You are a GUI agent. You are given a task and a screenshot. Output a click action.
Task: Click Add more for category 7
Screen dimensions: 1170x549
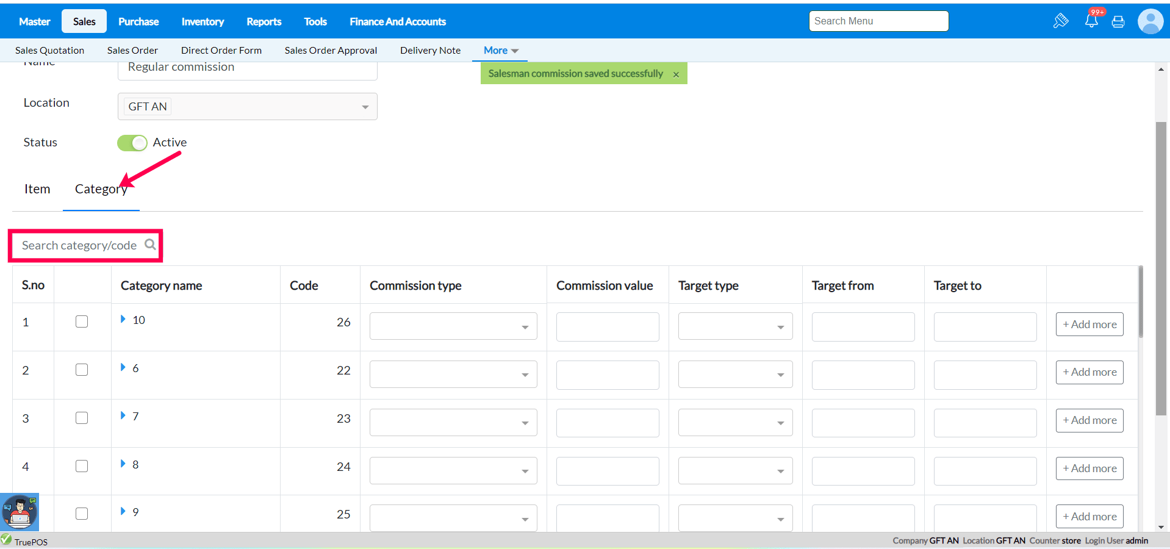1089,420
